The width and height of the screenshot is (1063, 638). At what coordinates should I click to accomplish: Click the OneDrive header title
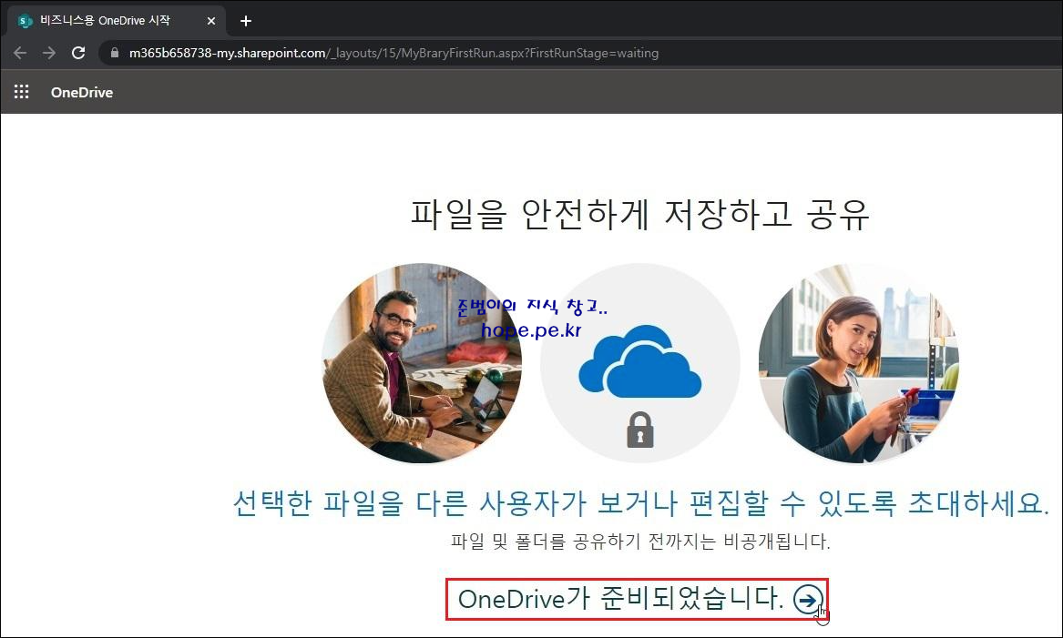pos(82,93)
